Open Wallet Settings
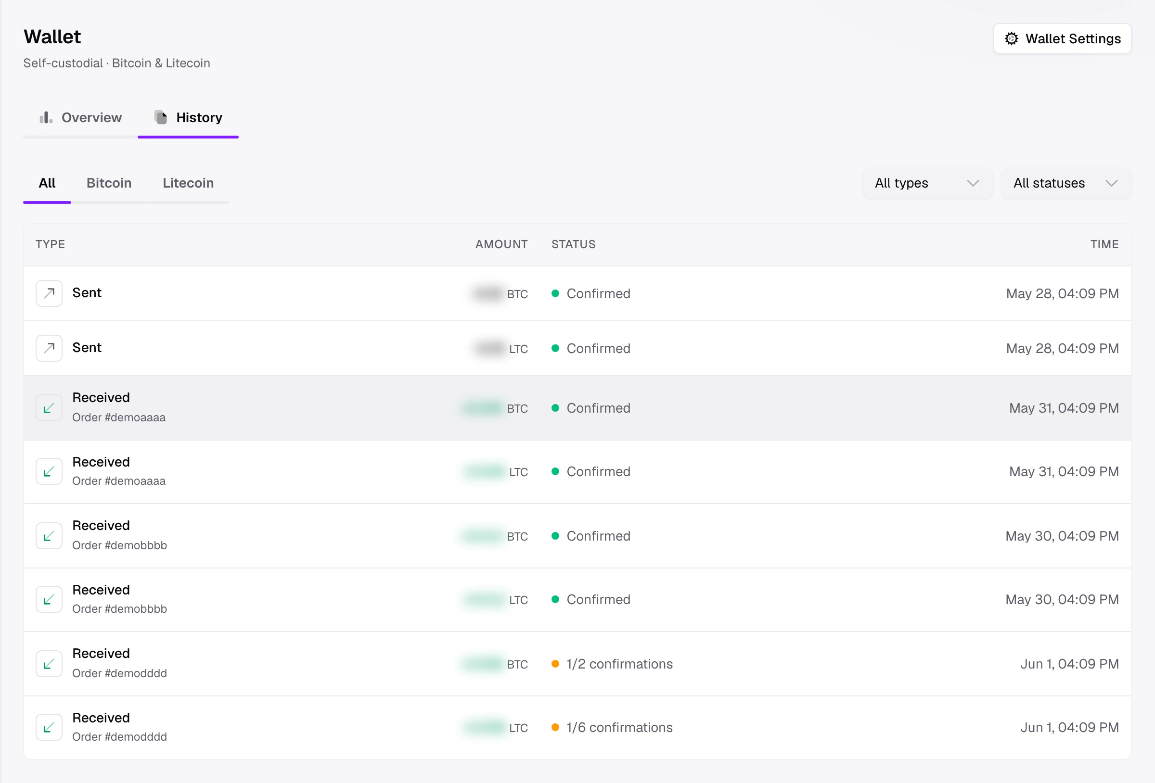Image resolution: width=1155 pixels, height=783 pixels. pos(1062,39)
